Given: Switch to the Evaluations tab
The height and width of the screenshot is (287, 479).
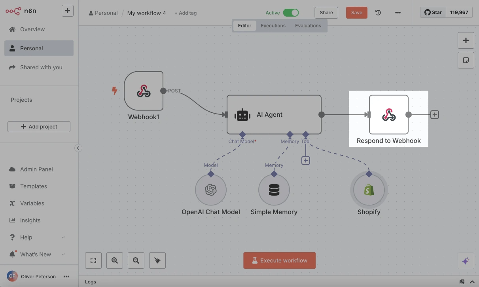Looking at the screenshot, I should click(x=308, y=26).
